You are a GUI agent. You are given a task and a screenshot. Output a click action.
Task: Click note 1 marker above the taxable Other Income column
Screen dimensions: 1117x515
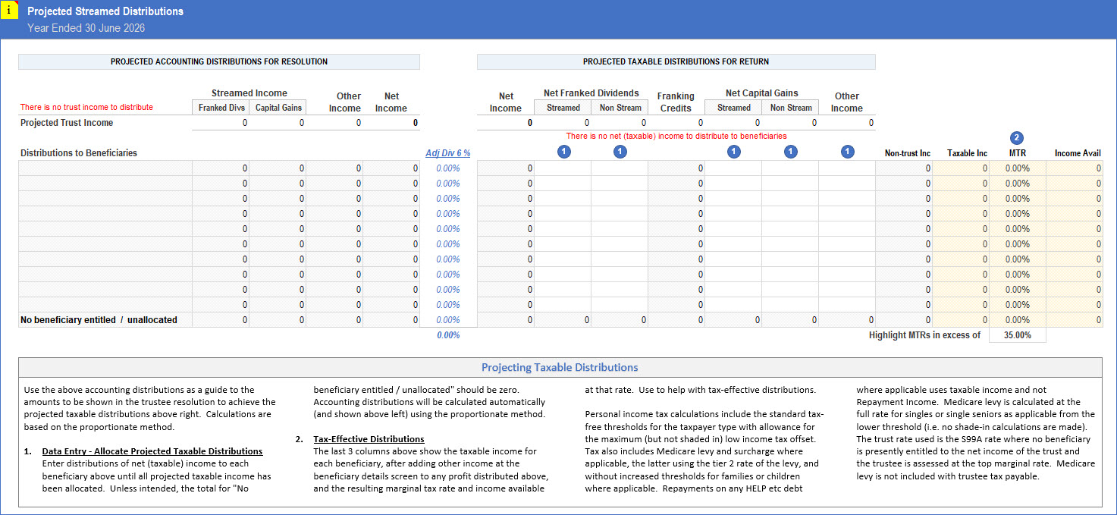[847, 152]
